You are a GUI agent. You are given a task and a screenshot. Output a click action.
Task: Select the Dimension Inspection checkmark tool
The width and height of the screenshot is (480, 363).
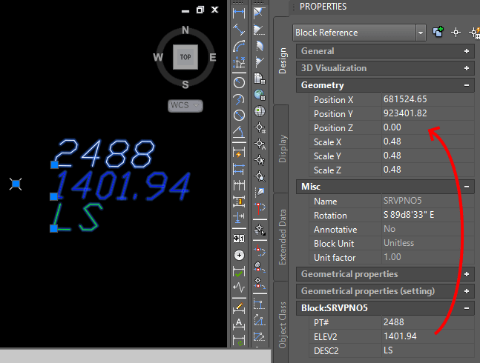[x=239, y=272]
